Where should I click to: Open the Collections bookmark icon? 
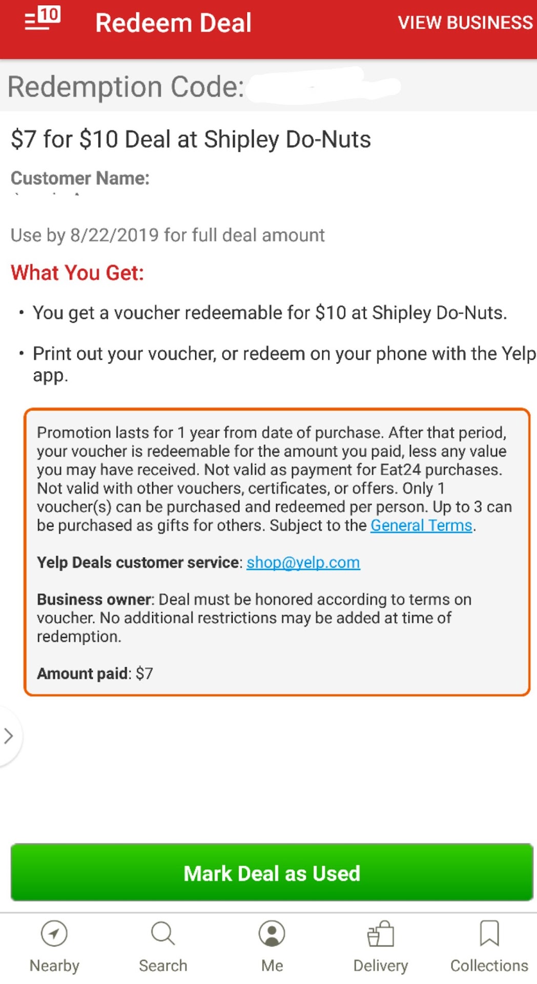pos(489,934)
